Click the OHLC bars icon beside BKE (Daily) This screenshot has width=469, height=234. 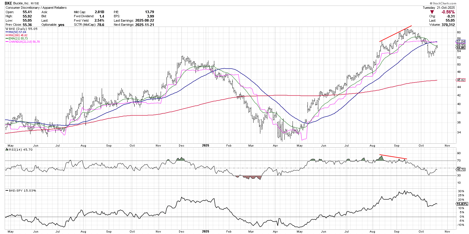(x=7, y=29)
